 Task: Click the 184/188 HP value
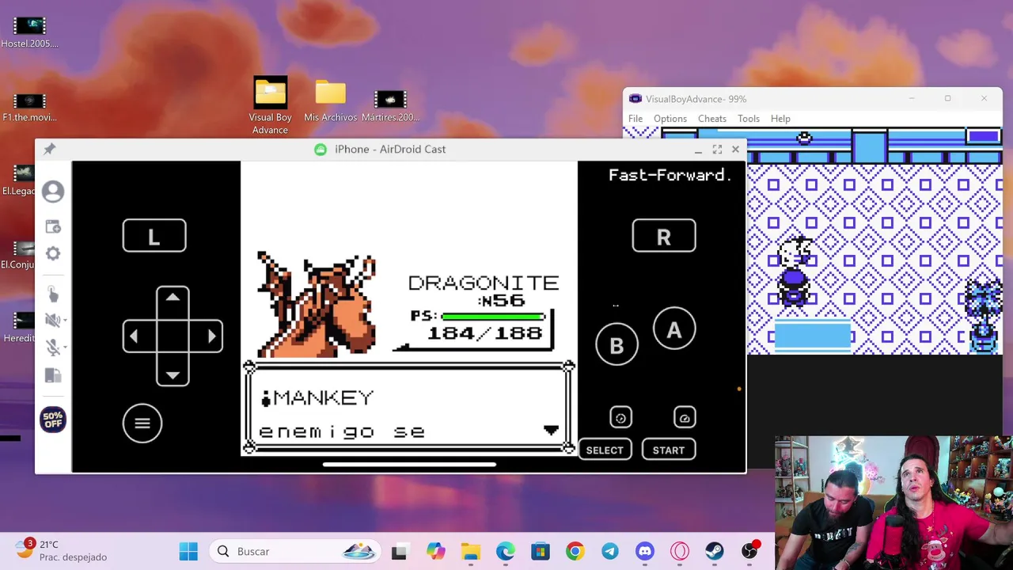click(484, 333)
